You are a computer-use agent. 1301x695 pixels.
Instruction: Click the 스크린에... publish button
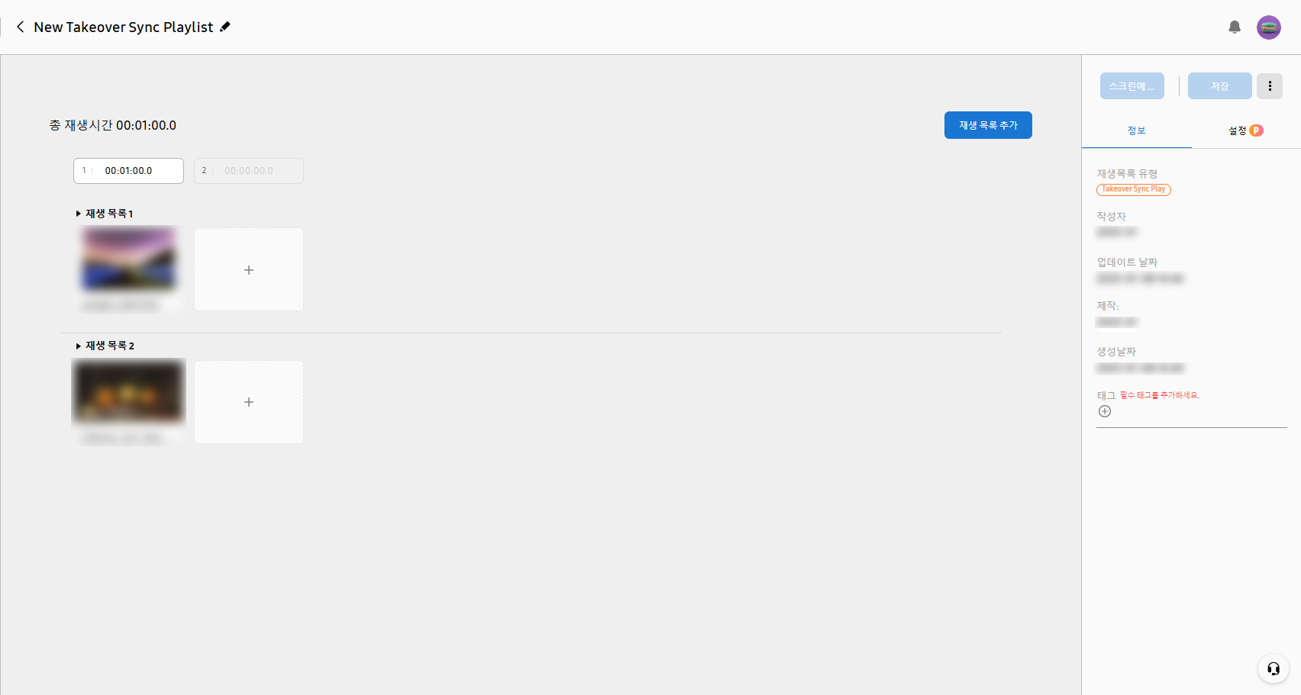(x=1132, y=86)
